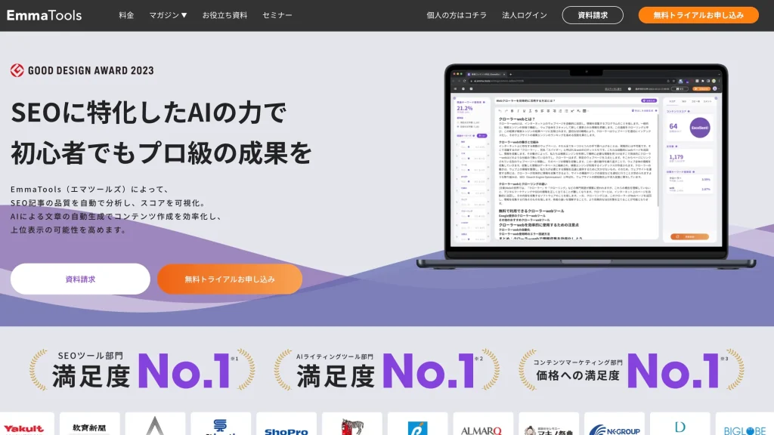Click the コンテンツマーケティング部門 No.1 badge
Viewport: 774px width, 435px height.
tap(631, 370)
